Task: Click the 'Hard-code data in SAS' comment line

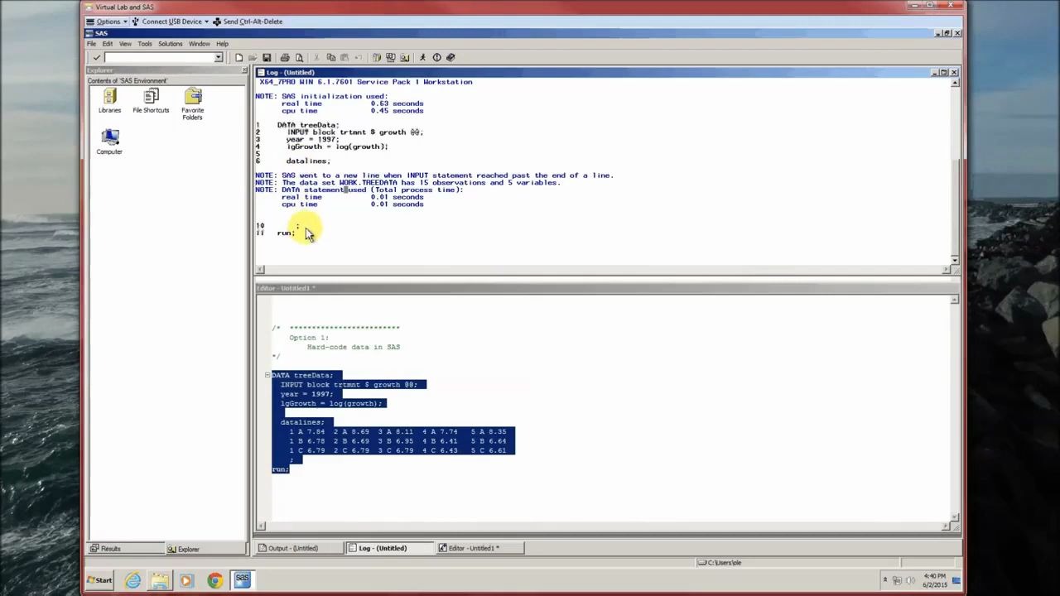Action: pos(354,347)
